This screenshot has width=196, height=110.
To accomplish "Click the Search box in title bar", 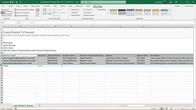I will 103,2.
